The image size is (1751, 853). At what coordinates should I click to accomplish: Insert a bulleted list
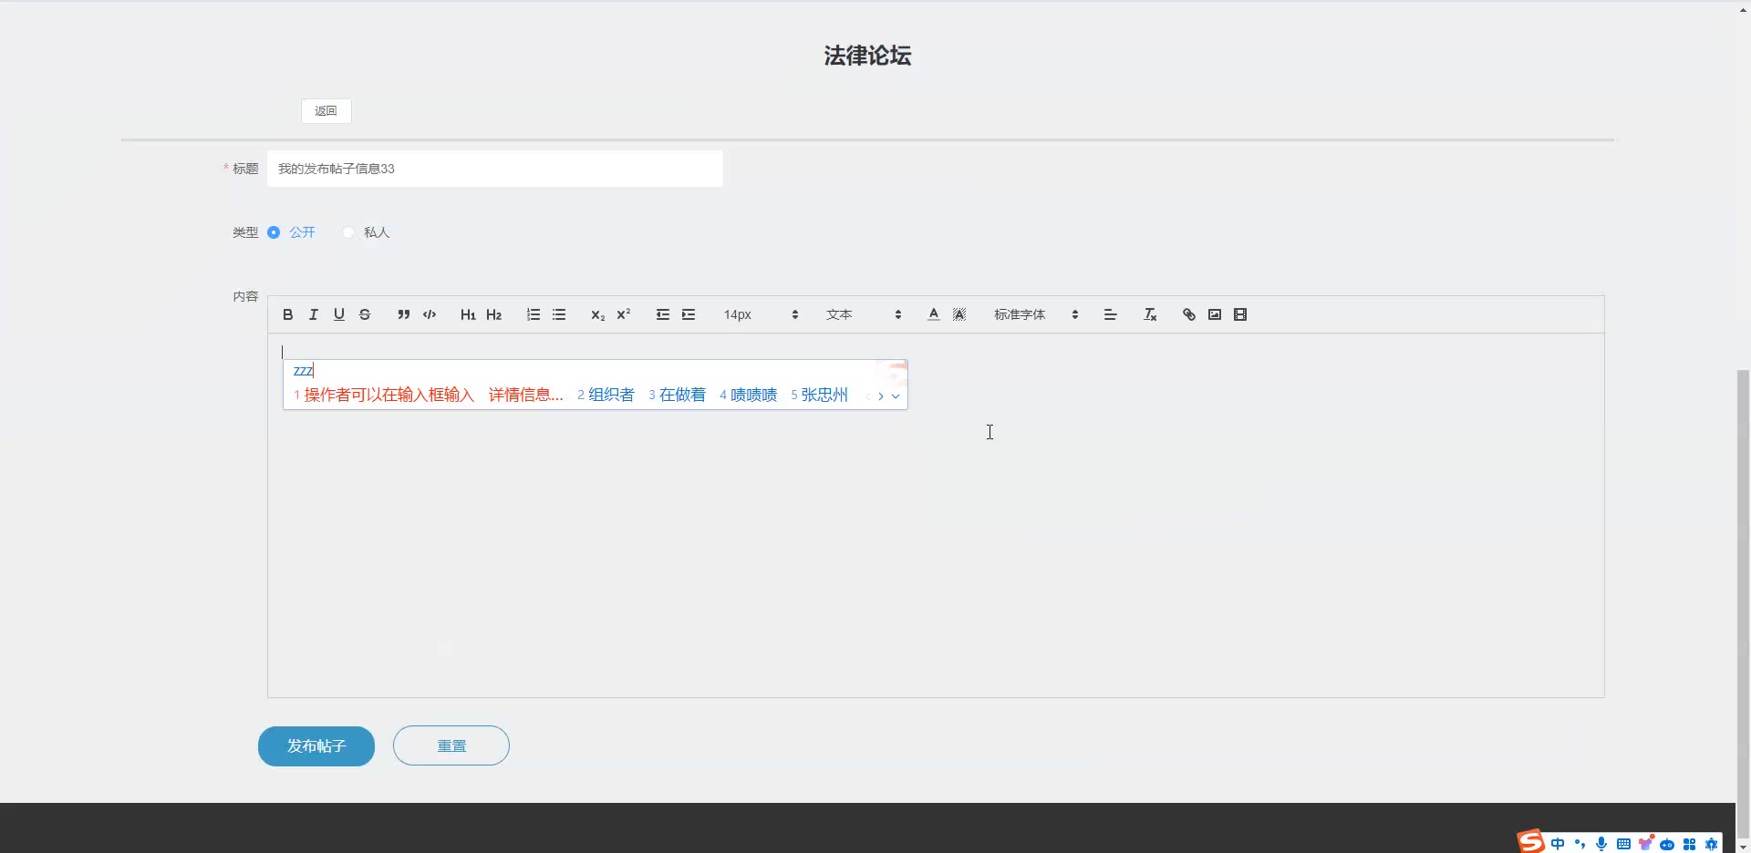click(x=559, y=314)
